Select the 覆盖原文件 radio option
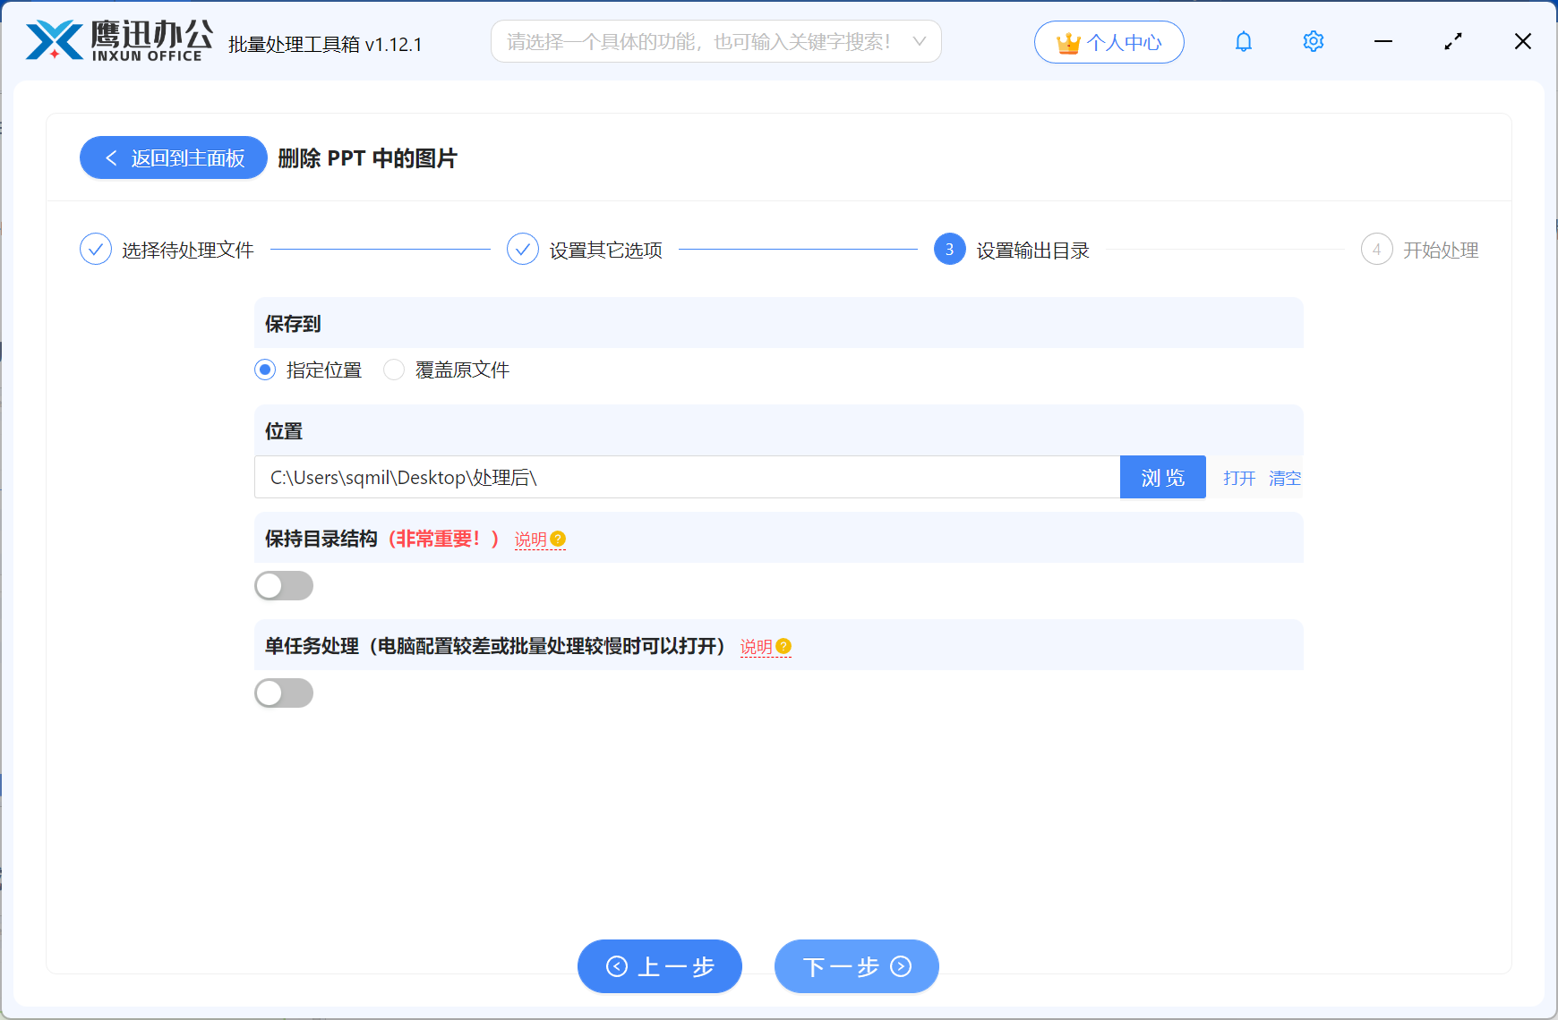This screenshot has width=1558, height=1020. tap(394, 370)
